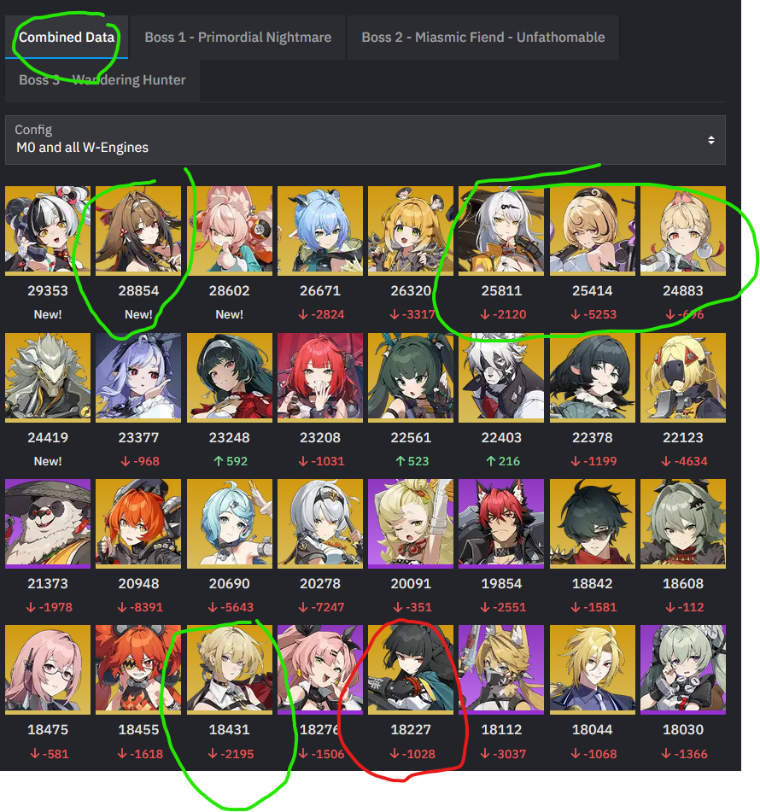
Task: Click pink-haired glasses character scoring 18475
Action: [48, 669]
